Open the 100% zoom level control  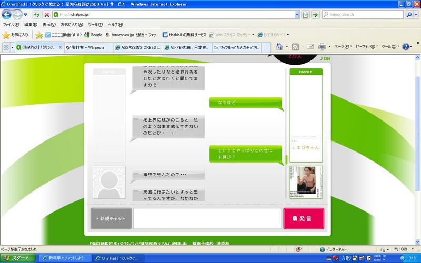[x=404, y=249]
